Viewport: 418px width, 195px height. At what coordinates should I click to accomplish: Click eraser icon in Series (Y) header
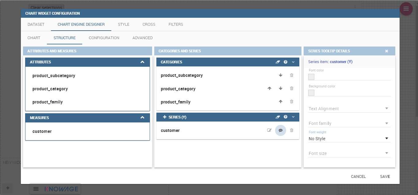[278, 117]
